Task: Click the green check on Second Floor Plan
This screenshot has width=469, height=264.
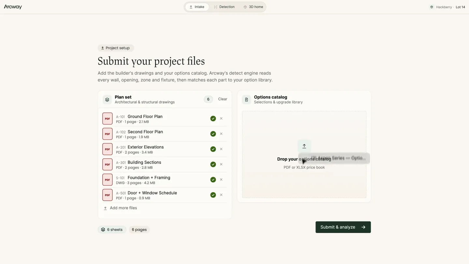Action: 213,134
